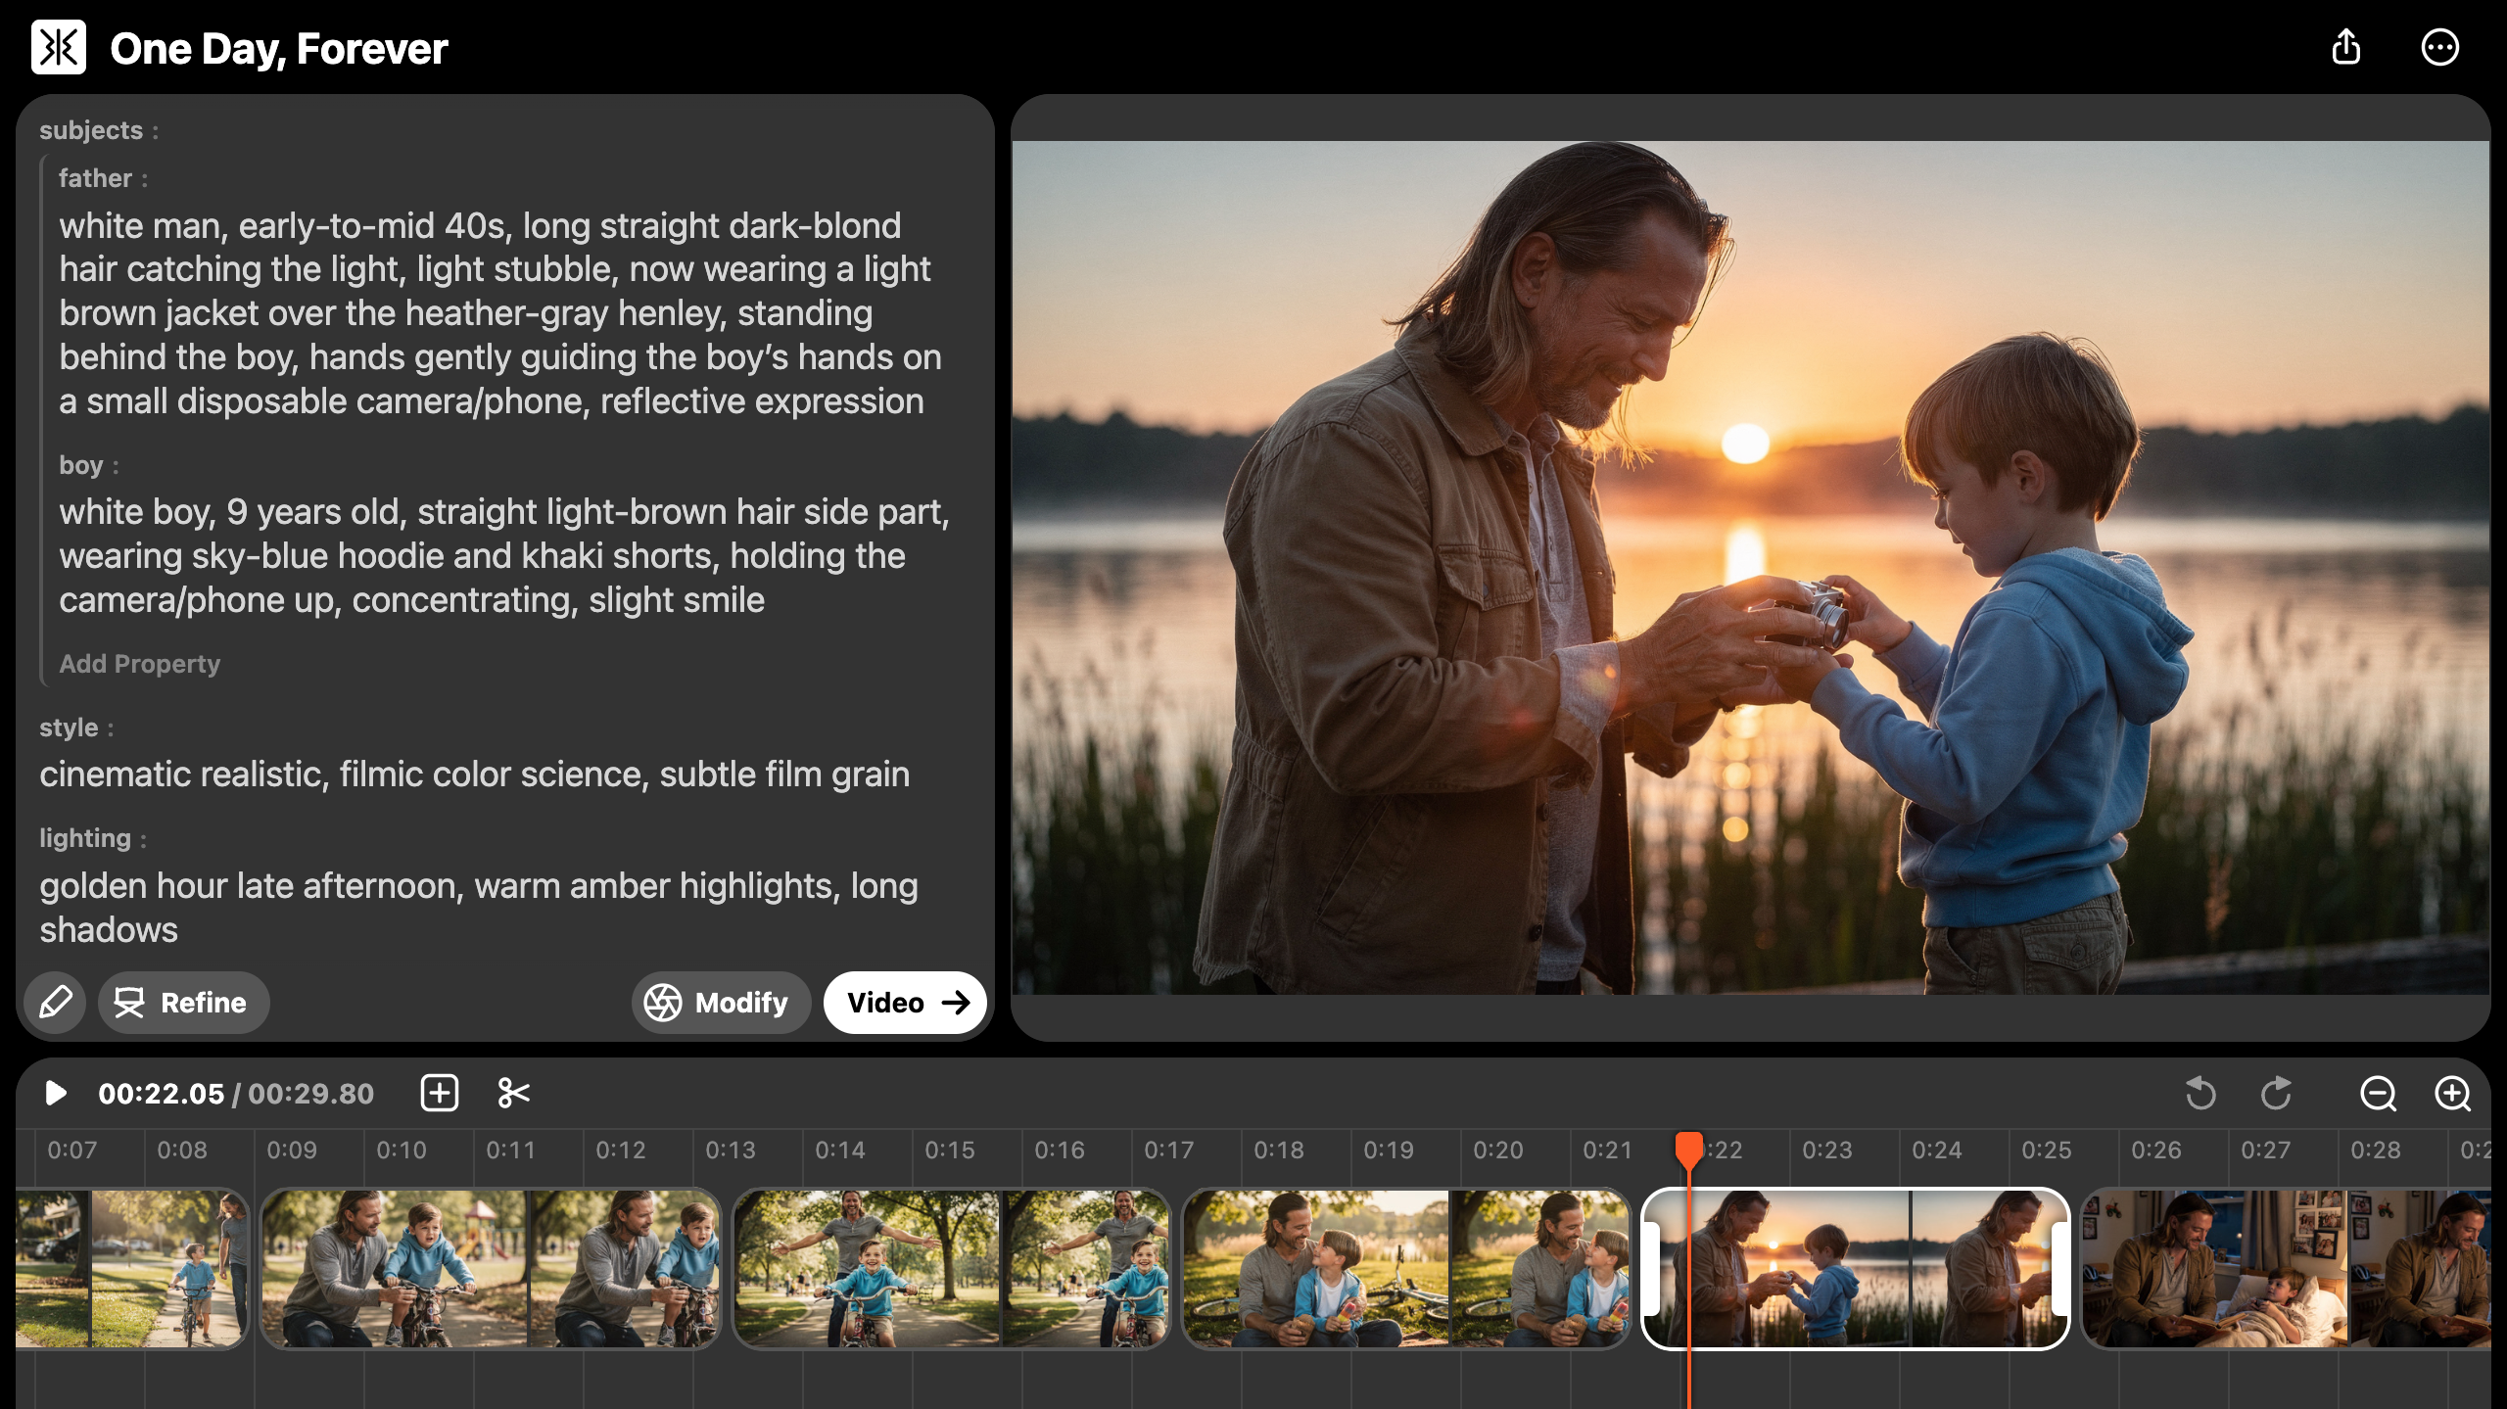Zoom out the timeline
The image size is (2507, 1409).
(x=2378, y=1093)
